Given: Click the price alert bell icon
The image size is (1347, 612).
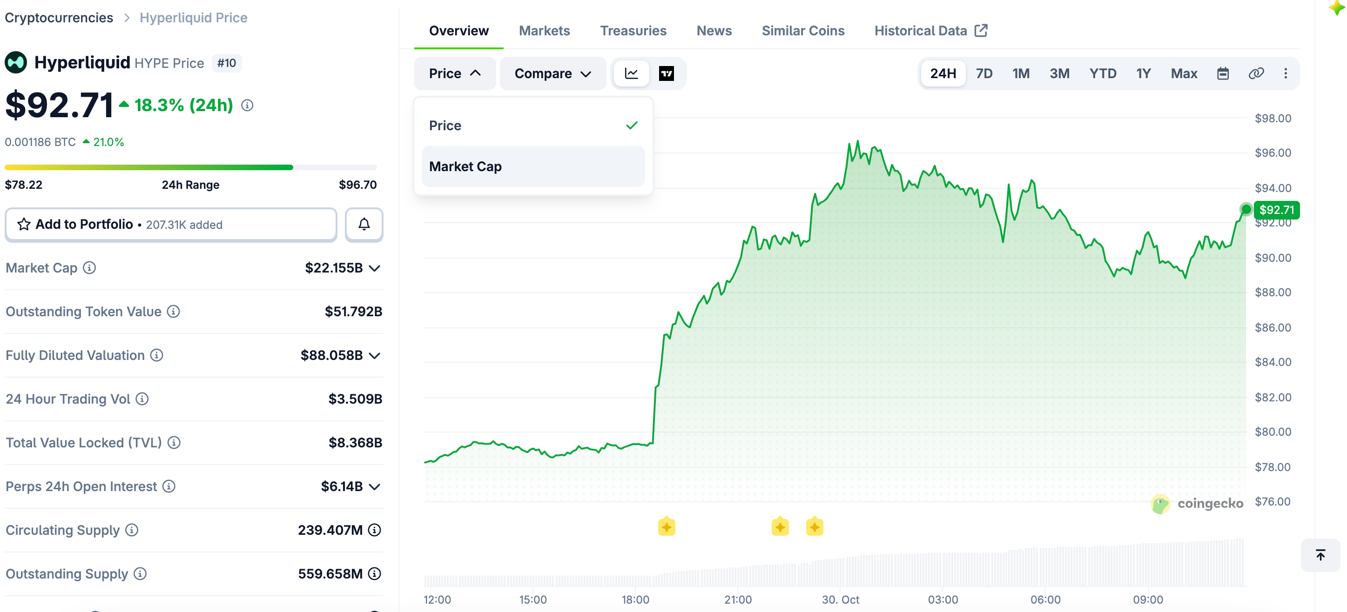Looking at the screenshot, I should click(x=364, y=224).
